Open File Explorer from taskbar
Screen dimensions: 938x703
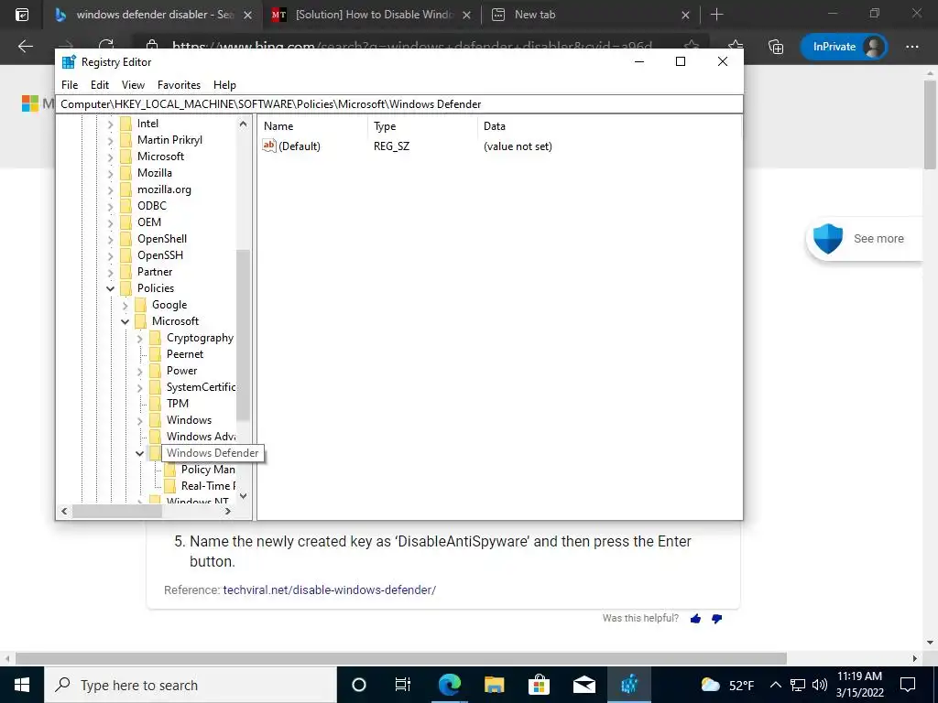(x=494, y=685)
